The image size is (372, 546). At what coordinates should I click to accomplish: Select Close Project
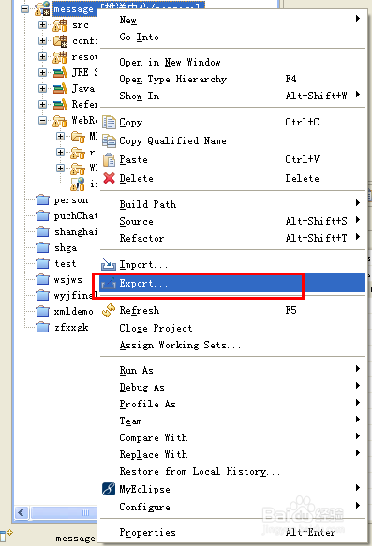click(232, 328)
